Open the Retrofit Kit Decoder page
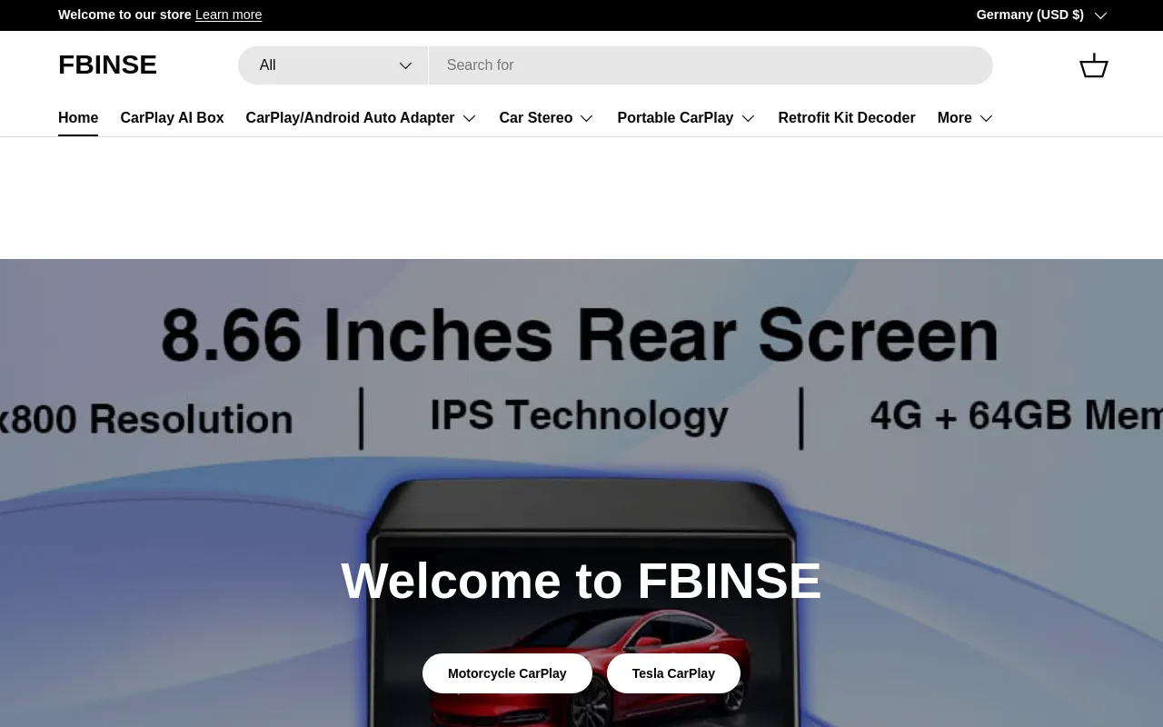The image size is (1163, 727). (x=846, y=118)
